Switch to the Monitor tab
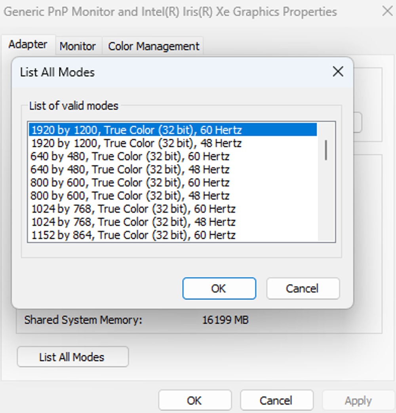 pyautogui.click(x=78, y=46)
